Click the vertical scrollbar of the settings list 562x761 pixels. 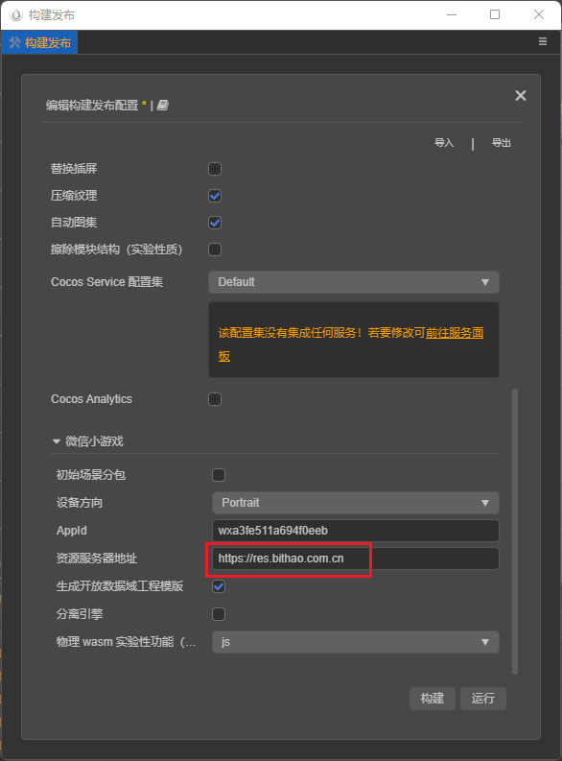pos(514,532)
